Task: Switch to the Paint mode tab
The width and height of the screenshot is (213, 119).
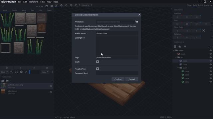Action: click(200, 5)
